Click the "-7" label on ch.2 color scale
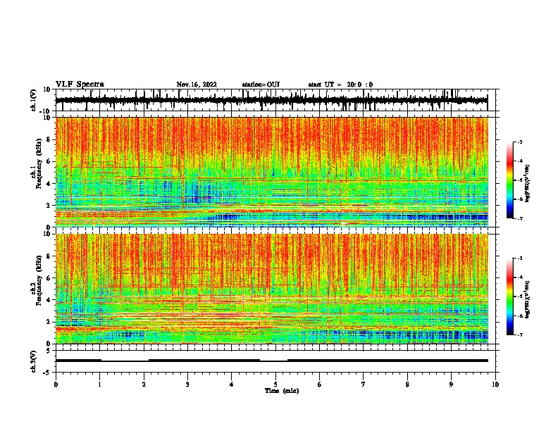The height and width of the screenshot is (431, 558). (x=520, y=335)
